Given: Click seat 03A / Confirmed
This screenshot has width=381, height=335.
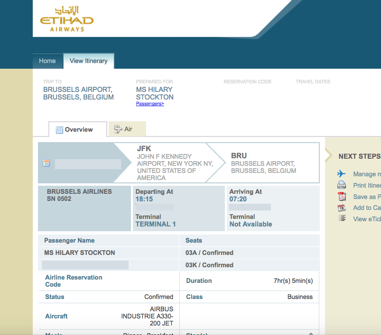Looking at the screenshot, I should pos(209,253).
